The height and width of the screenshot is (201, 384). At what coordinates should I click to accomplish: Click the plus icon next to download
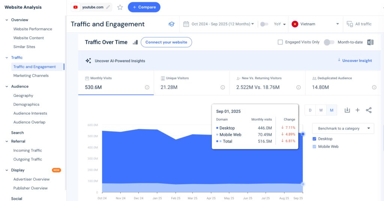358,110
